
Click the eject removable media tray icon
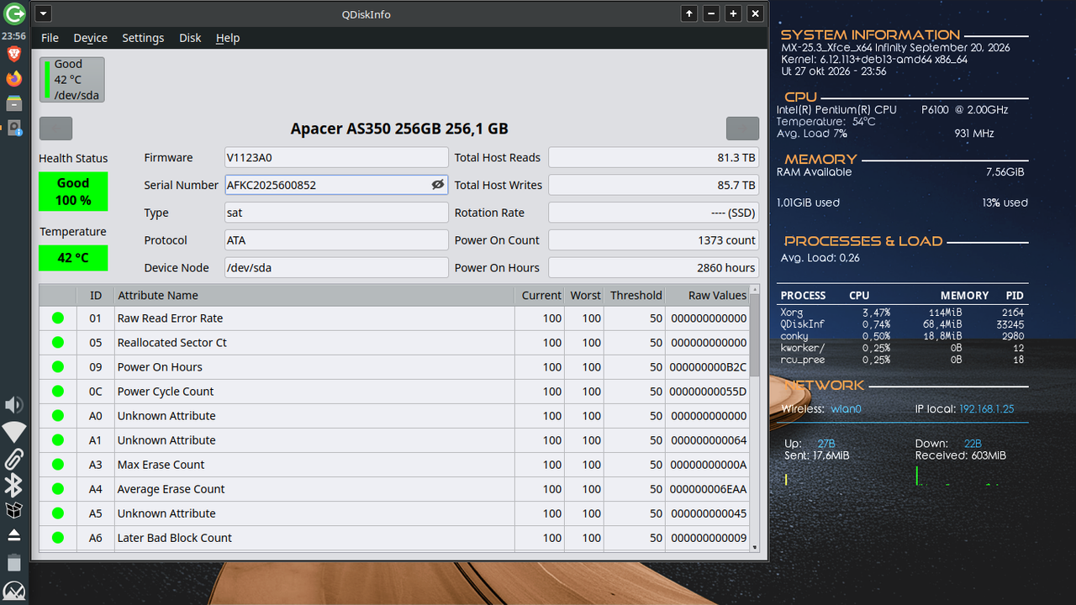coord(14,535)
